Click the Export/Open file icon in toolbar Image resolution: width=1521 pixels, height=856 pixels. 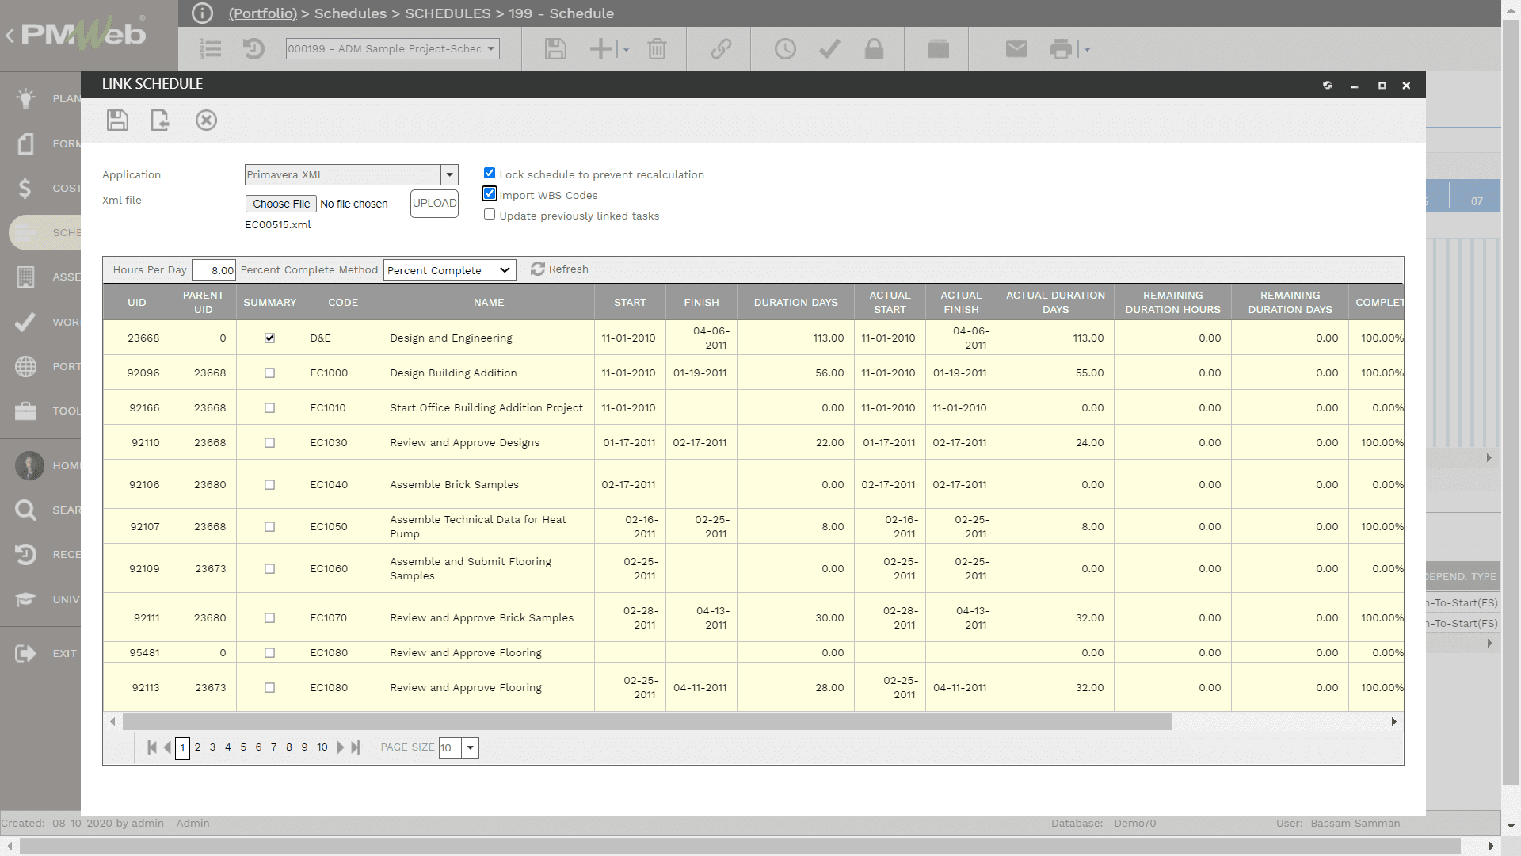click(160, 119)
